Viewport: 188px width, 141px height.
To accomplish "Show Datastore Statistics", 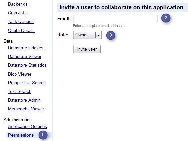I will (27, 65).
